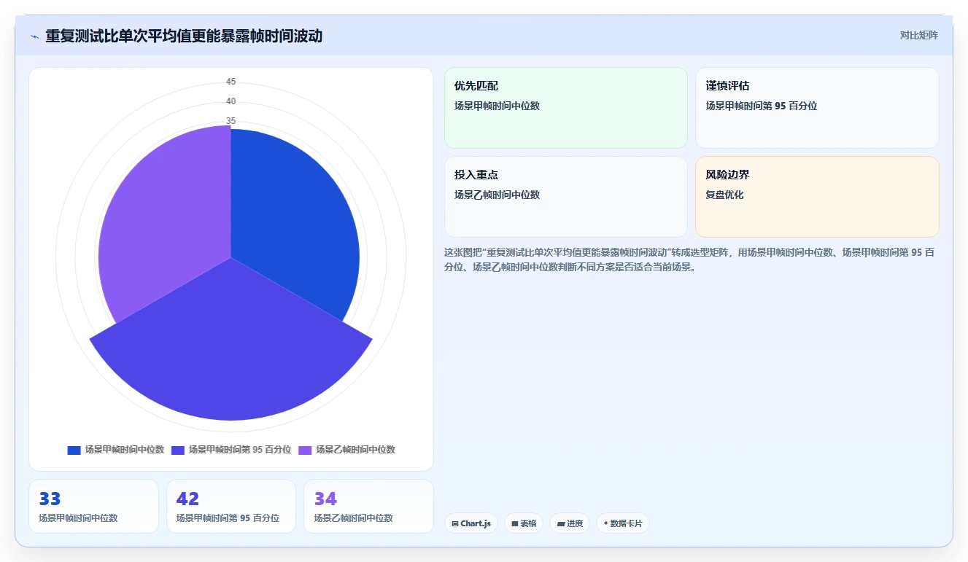968x562 pixels.
Task: Toggle legend swatch for 场景甲帧时间中位数
Action: click(74, 450)
